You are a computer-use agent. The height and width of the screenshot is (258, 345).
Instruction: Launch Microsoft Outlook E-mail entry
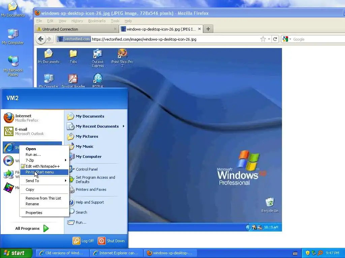coord(32,131)
